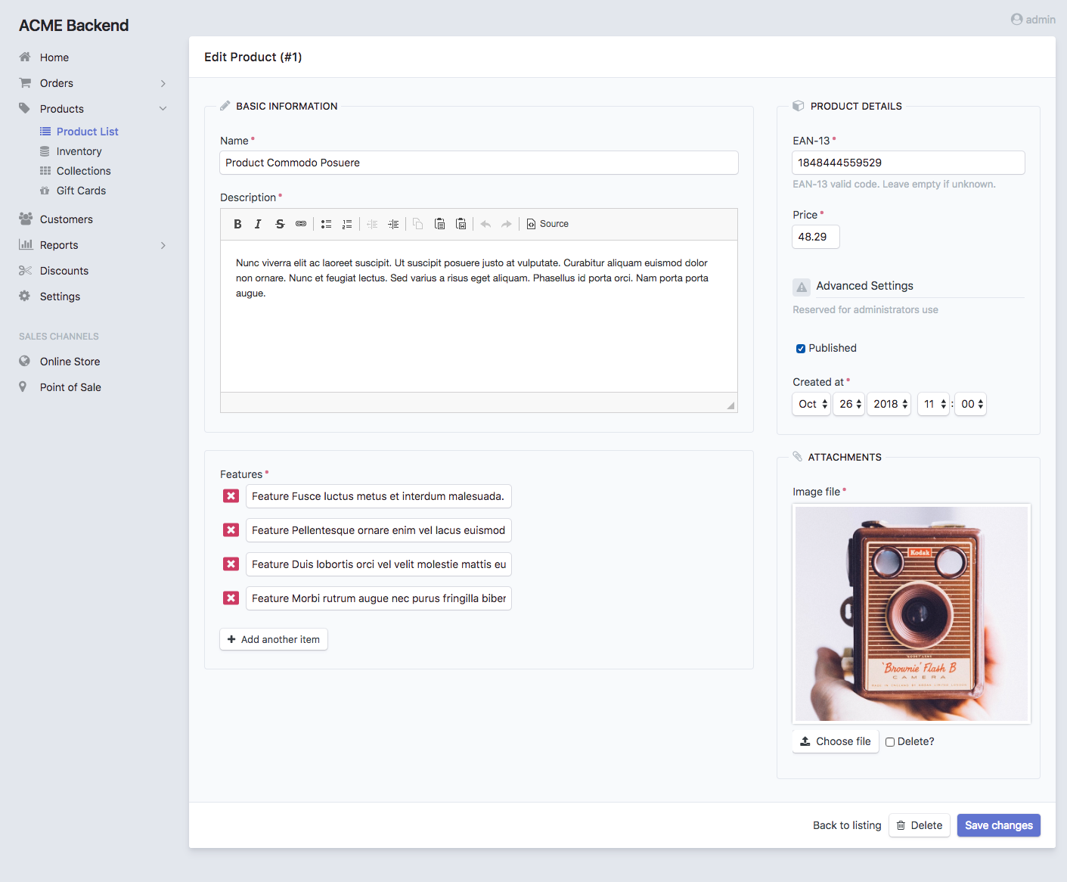Viewport: 1067px width, 882px height.
Task: Insert numbered list in description
Action: [x=347, y=224]
